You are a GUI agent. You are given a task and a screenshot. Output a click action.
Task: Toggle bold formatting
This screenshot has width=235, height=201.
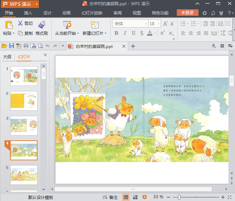[x=116, y=33]
